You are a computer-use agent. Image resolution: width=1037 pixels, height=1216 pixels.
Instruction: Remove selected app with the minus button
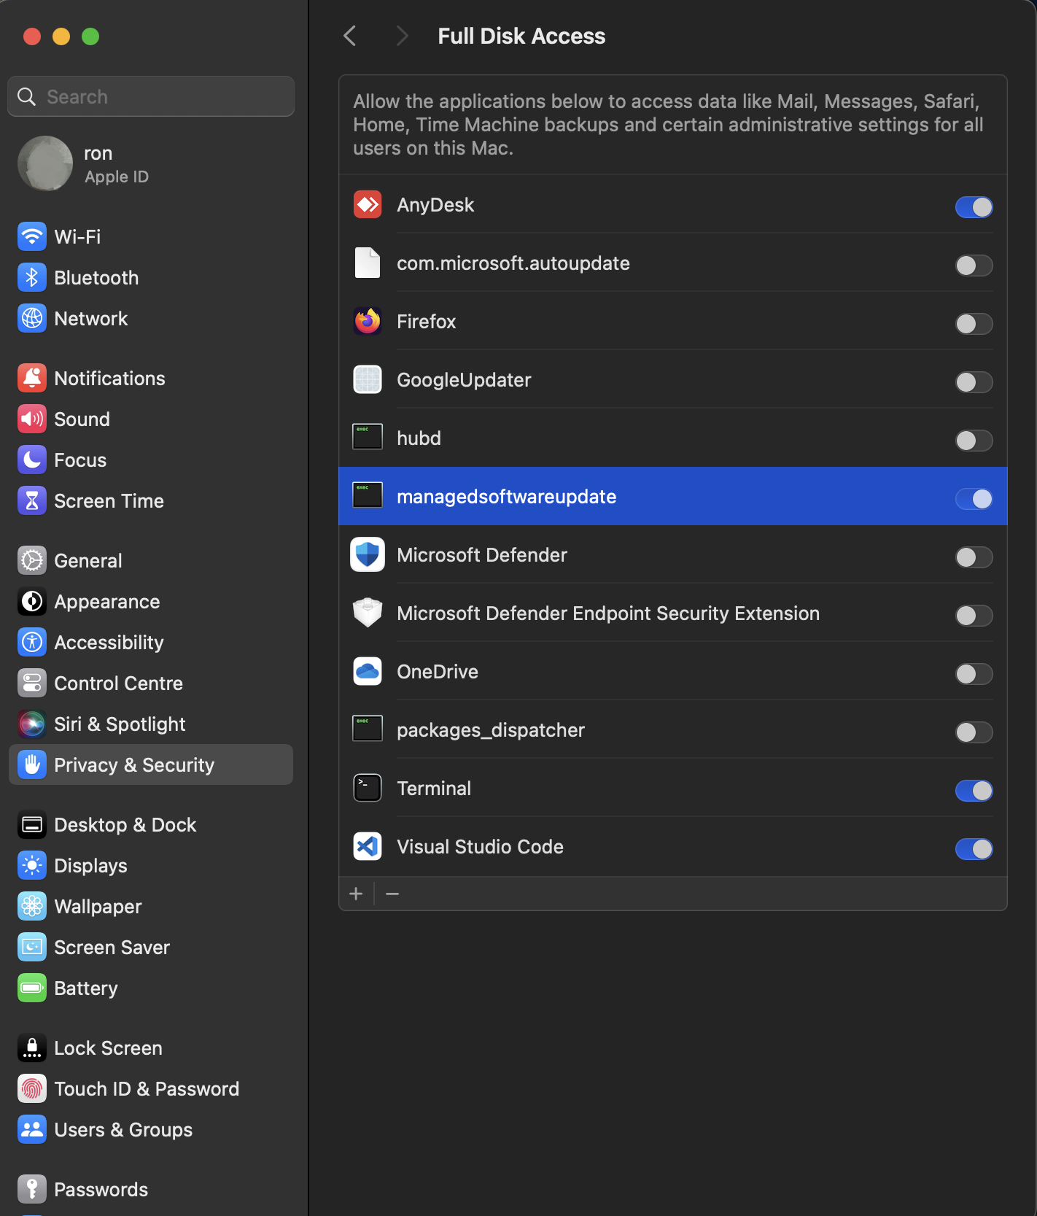(x=392, y=894)
